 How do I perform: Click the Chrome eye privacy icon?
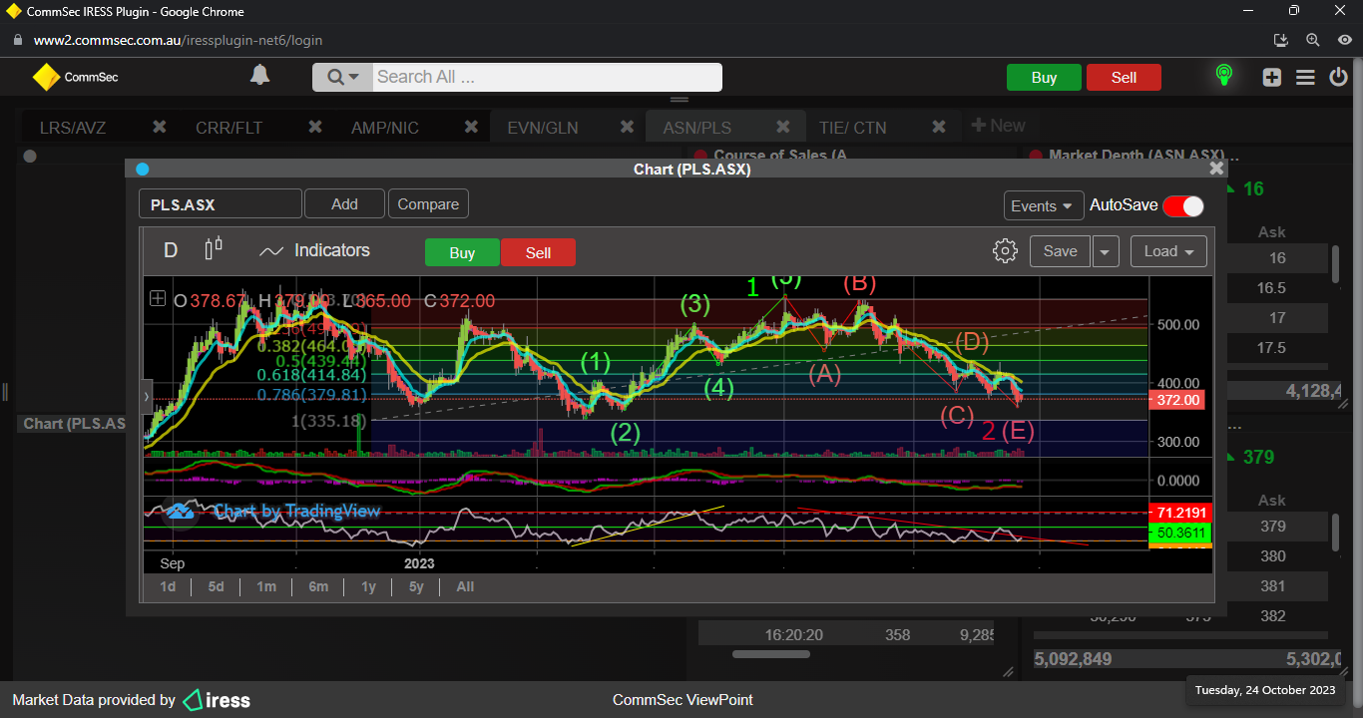click(1344, 40)
